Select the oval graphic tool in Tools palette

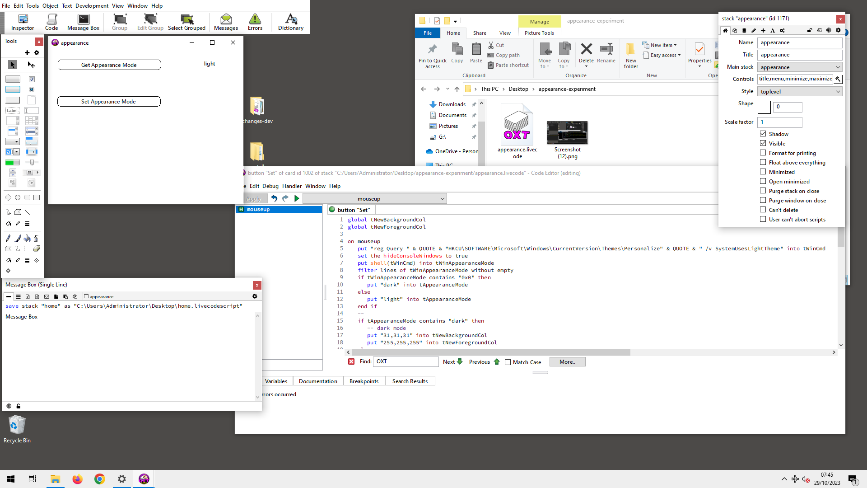(18, 197)
